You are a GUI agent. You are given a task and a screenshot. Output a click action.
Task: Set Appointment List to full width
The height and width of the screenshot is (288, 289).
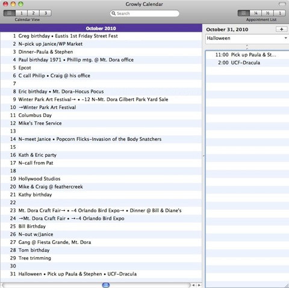pyautogui.click(x=279, y=13)
